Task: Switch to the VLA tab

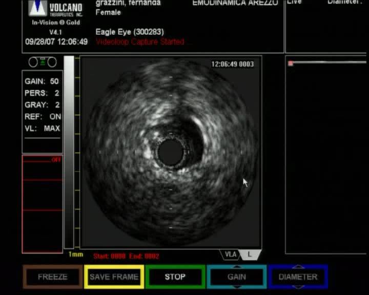Action: tap(230, 255)
